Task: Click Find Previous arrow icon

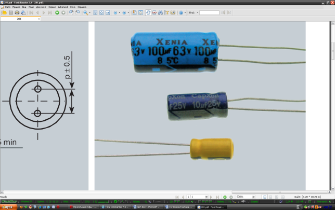Action: coord(223,12)
